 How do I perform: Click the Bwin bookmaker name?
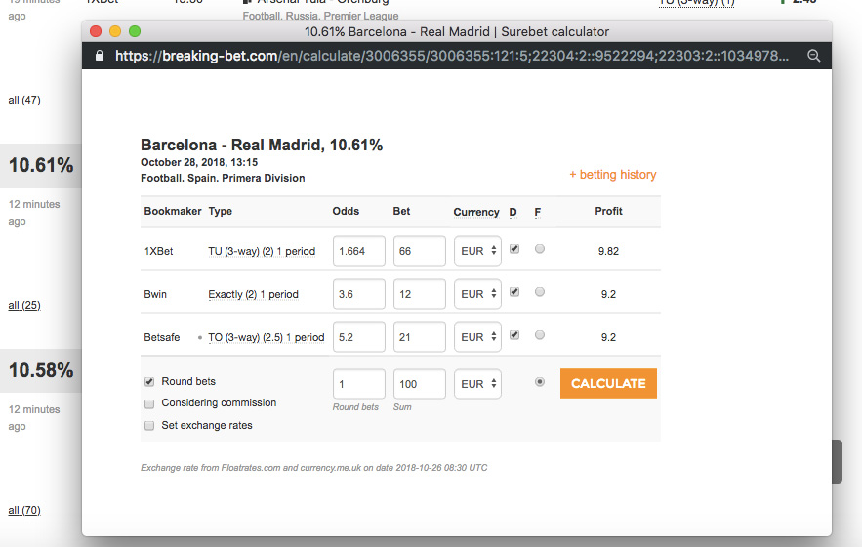click(x=155, y=294)
